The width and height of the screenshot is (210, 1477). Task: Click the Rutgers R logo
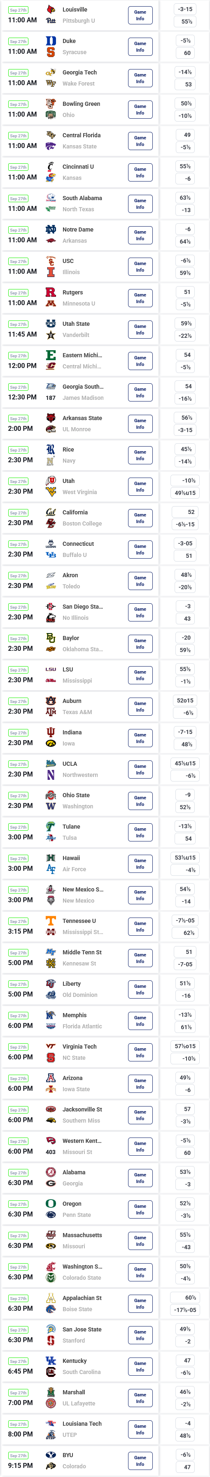pyautogui.click(x=51, y=292)
